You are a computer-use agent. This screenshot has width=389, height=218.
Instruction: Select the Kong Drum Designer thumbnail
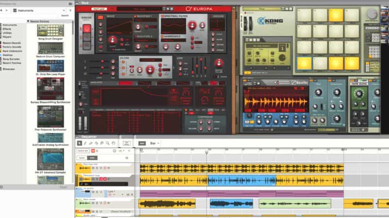(51, 31)
